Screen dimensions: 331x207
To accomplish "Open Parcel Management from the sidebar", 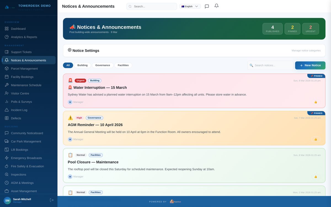I will click(x=6, y=68).
